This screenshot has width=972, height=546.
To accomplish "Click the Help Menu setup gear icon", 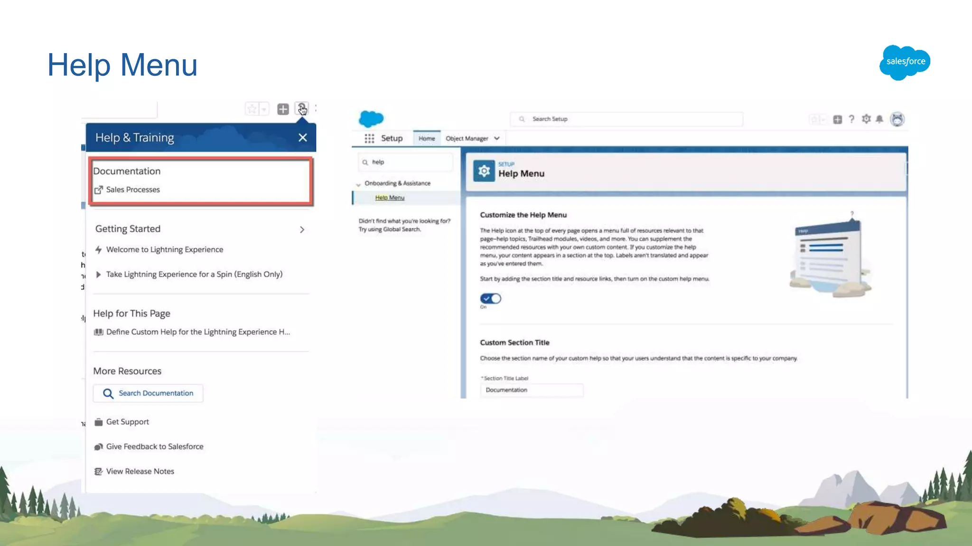I will point(484,171).
